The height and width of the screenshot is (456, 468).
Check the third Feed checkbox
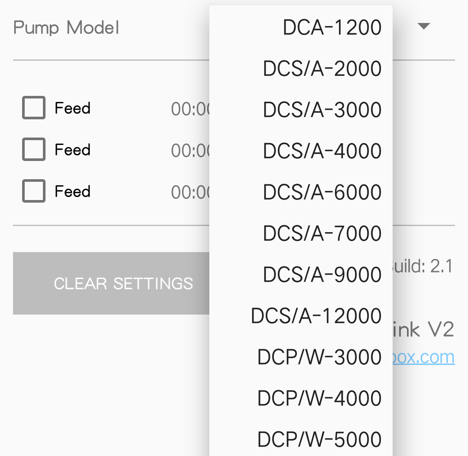(x=34, y=191)
